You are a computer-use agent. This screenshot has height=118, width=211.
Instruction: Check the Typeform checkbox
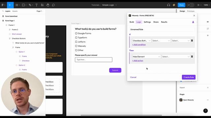click(76, 38)
